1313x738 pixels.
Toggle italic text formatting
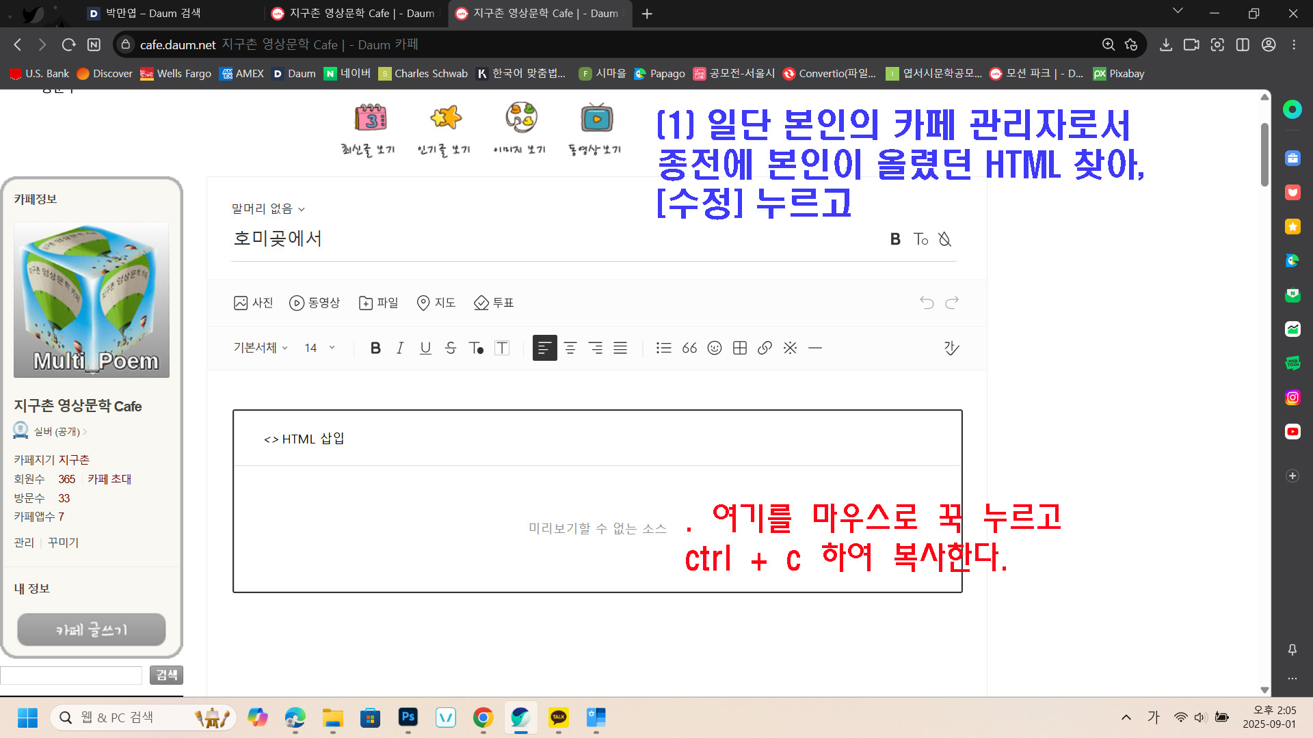pos(400,348)
